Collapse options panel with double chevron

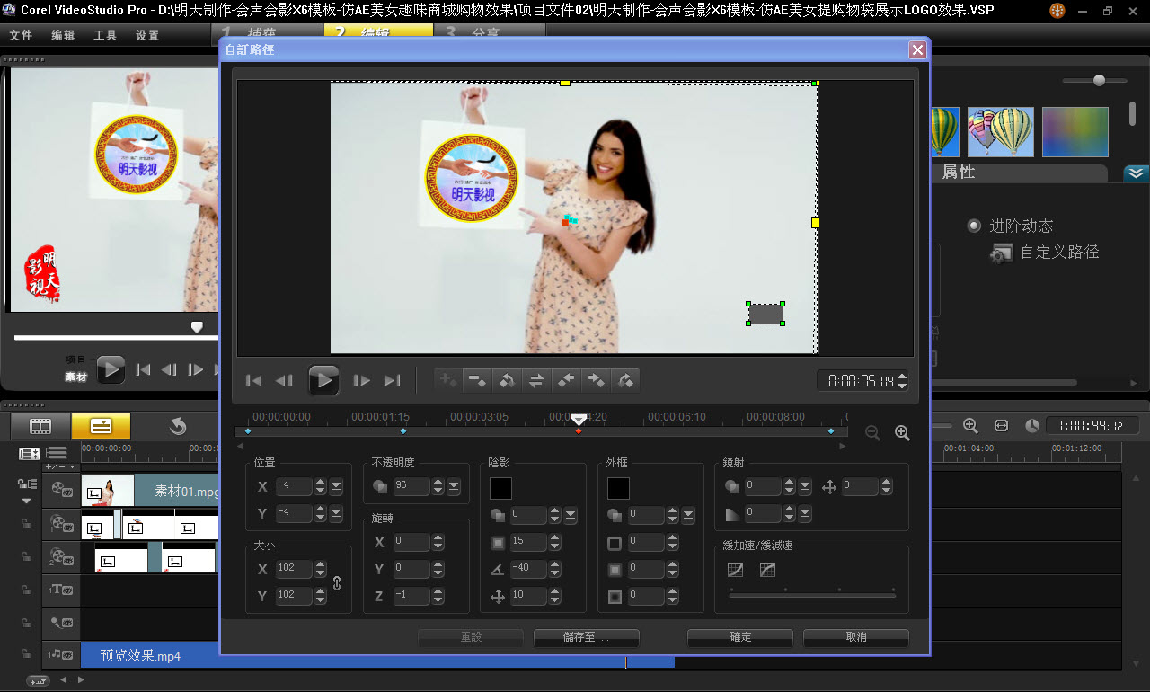click(1136, 173)
